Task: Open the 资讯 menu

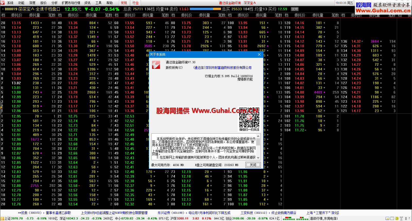Action: click(88, 3)
